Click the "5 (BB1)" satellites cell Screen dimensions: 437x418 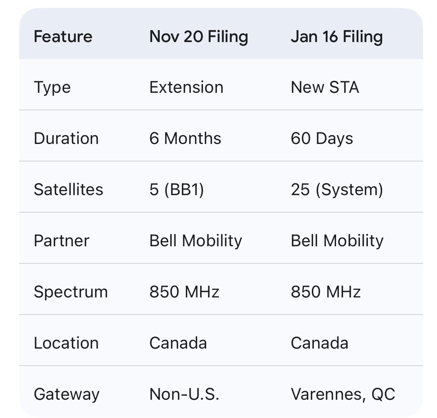[176, 190]
